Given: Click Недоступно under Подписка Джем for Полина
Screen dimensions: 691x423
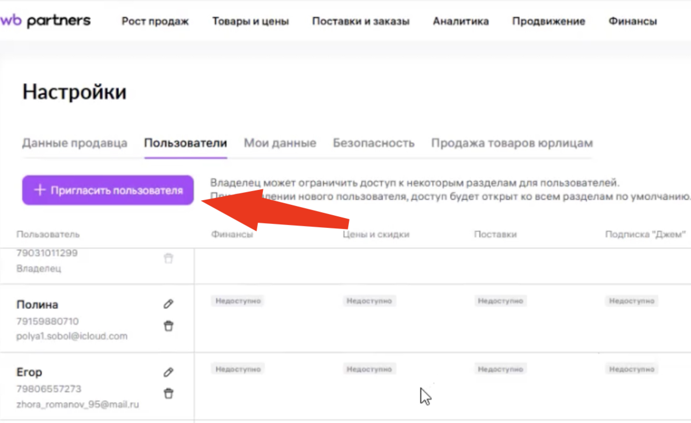Looking at the screenshot, I should pyautogui.click(x=632, y=301).
